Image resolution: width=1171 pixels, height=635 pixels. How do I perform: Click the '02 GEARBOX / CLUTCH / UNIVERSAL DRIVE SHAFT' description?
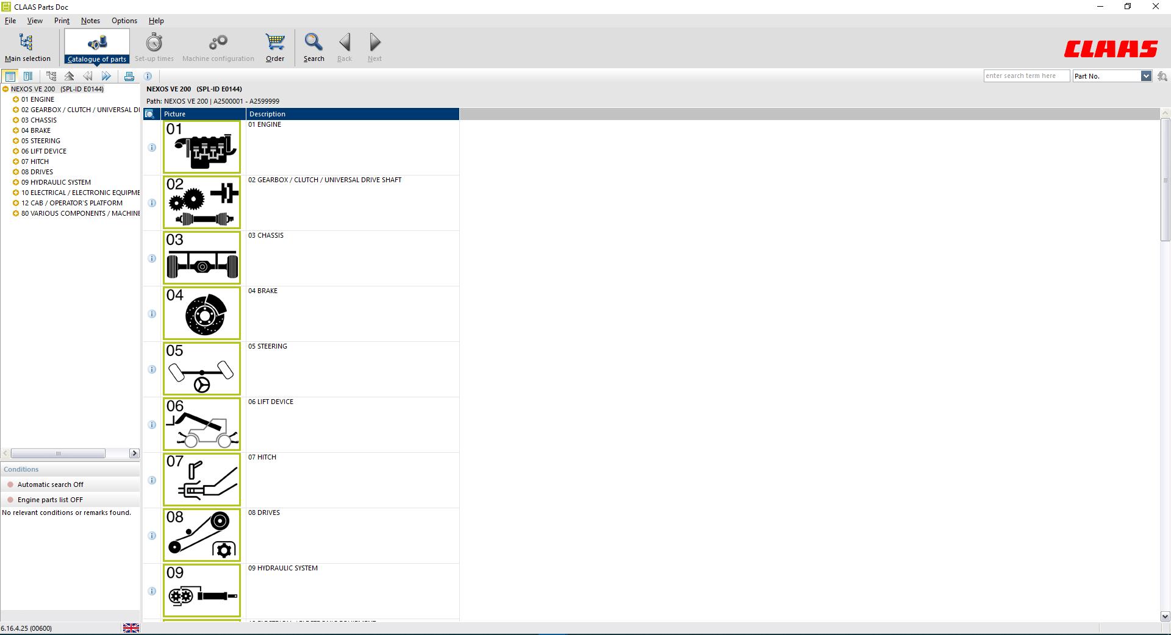coord(324,180)
